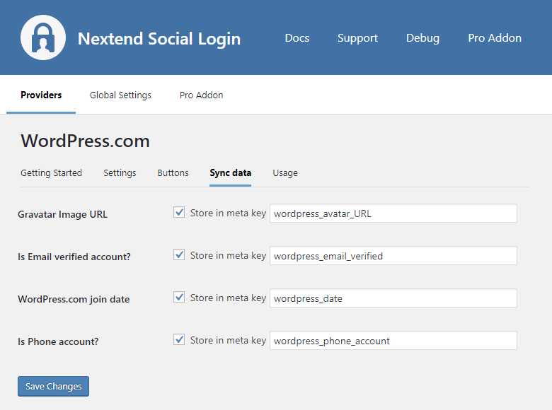Click the wordpress_avatar_URL meta key field
The height and width of the screenshot is (410, 552).
(393, 213)
